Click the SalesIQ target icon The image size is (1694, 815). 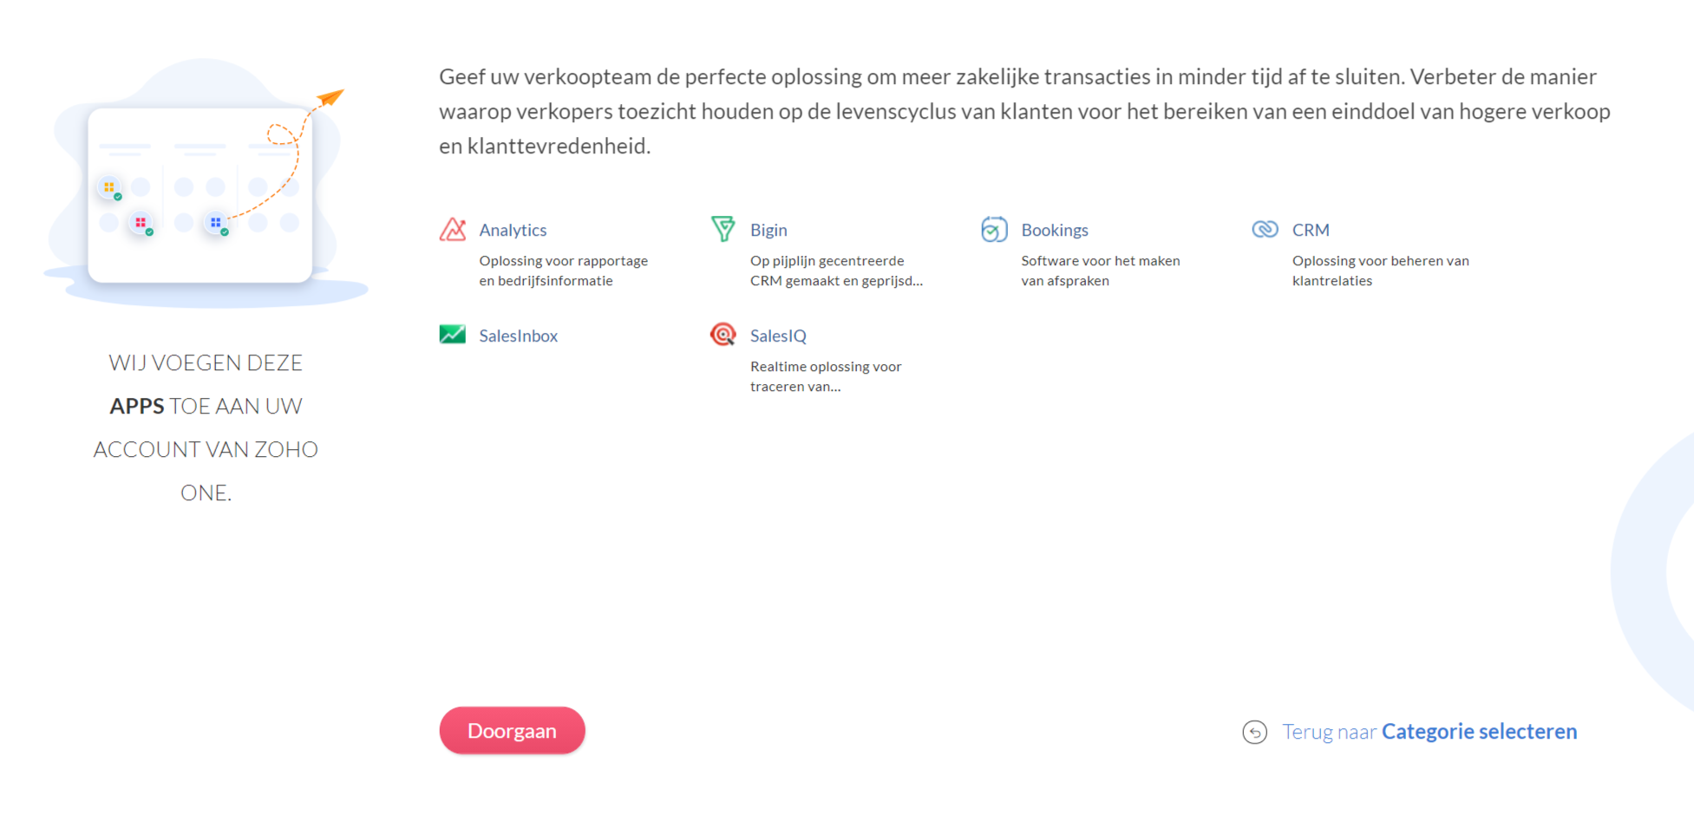pyautogui.click(x=723, y=335)
